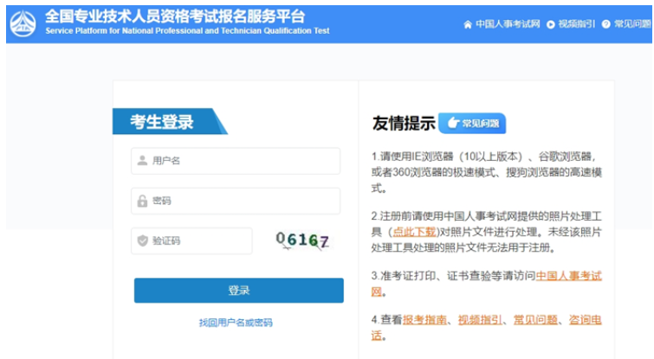Click the question mark icon in top bar
The width and height of the screenshot is (654, 359).
605,24
